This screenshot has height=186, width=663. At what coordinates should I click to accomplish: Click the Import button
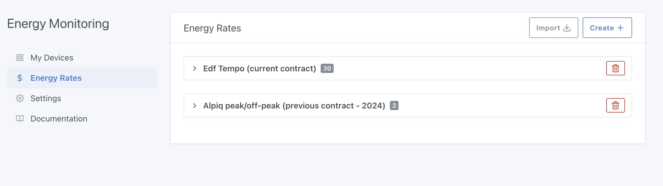pos(553,27)
